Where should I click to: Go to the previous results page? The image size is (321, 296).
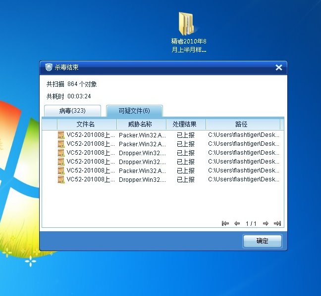[237, 223]
